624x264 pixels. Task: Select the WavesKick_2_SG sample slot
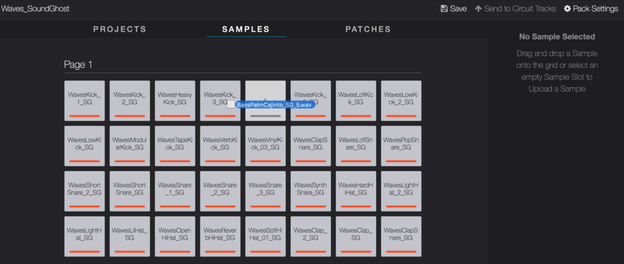(x=130, y=100)
